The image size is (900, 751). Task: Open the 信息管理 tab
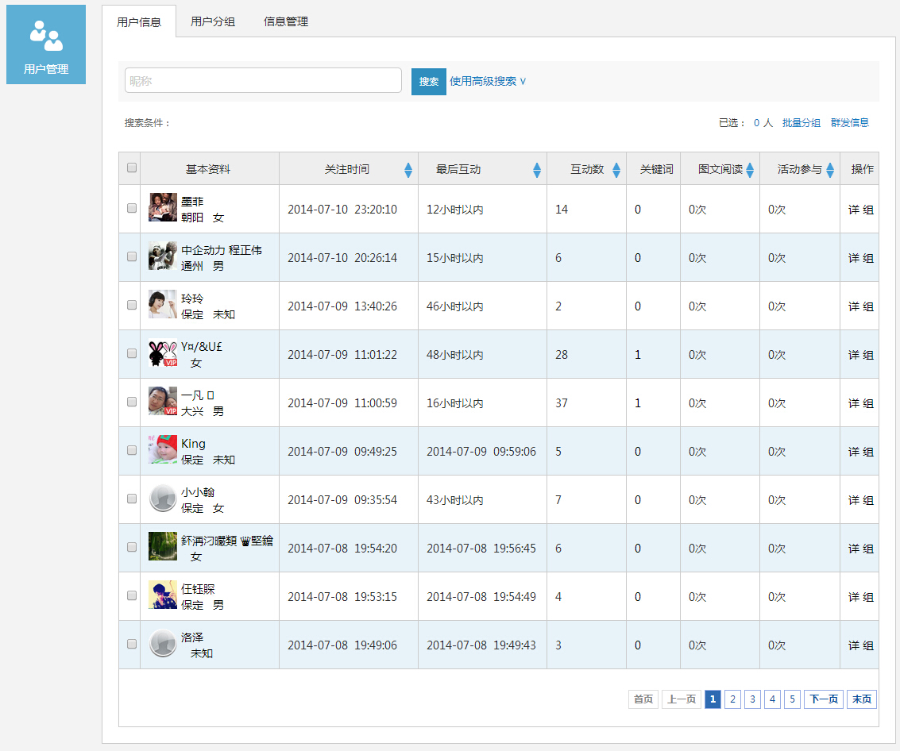[286, 21]
